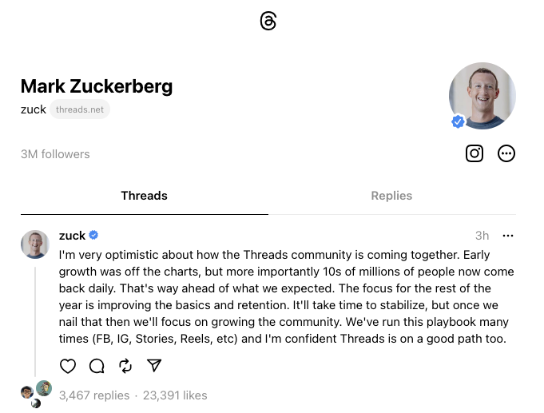View the 3M followers list
Image resolution: width=544 pixels, height=413 pixels.
click(55, 154)
